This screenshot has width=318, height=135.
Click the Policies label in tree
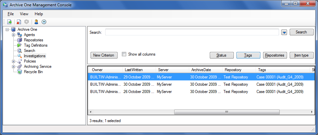30,61
